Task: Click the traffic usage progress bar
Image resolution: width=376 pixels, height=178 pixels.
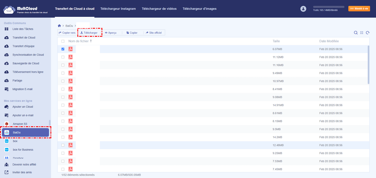Action: pyautogui.click(x=329, y=7)
